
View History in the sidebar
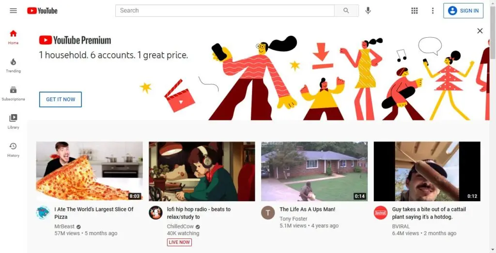coord(13,149)
